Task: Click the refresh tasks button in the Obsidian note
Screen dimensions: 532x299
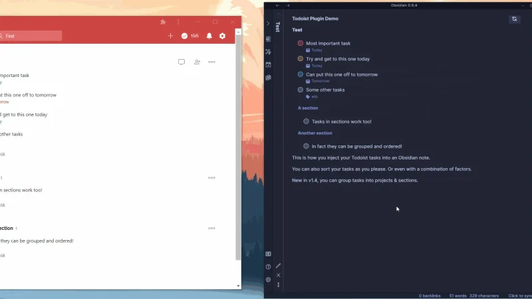Action: click(x=514, y=19)
